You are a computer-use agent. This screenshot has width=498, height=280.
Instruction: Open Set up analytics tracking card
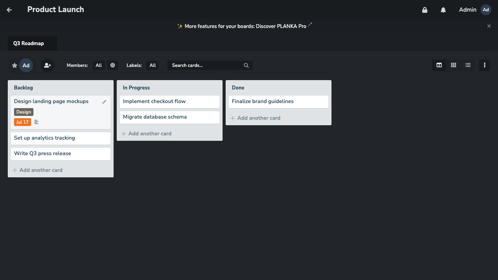click(61, 138)
